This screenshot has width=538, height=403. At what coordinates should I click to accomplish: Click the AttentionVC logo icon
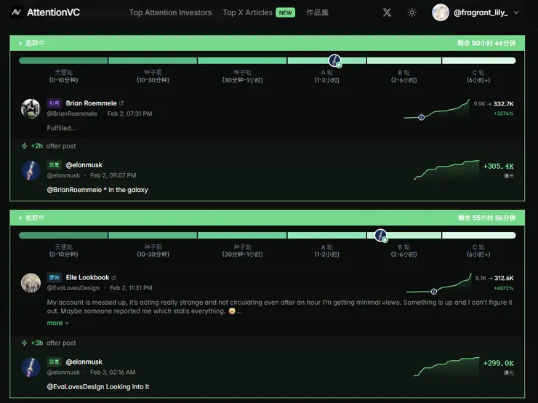(x=16, y=12)
